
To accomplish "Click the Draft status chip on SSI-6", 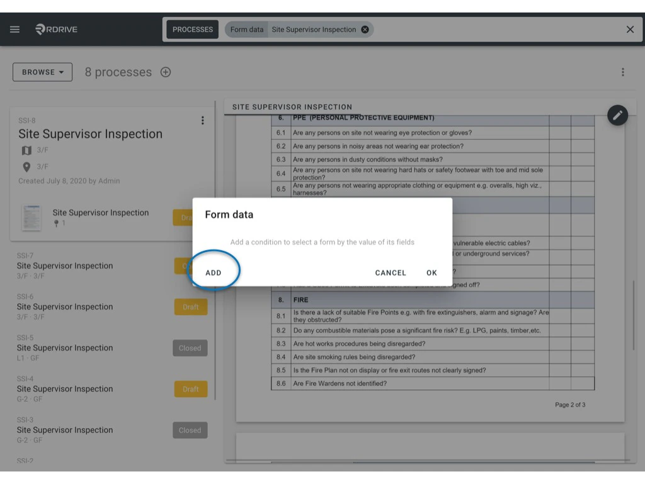I will click(190, 307).
